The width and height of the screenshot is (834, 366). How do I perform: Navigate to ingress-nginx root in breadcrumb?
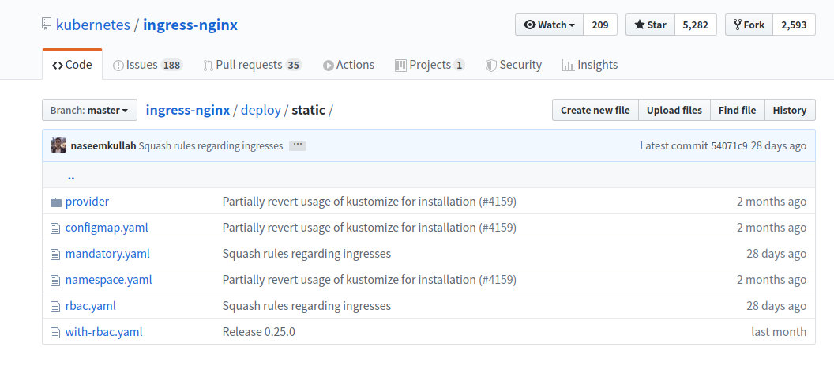(188, 111)
